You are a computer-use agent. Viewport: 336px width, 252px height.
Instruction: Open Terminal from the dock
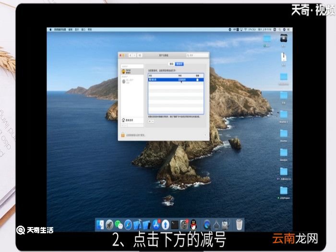[175, 225]
